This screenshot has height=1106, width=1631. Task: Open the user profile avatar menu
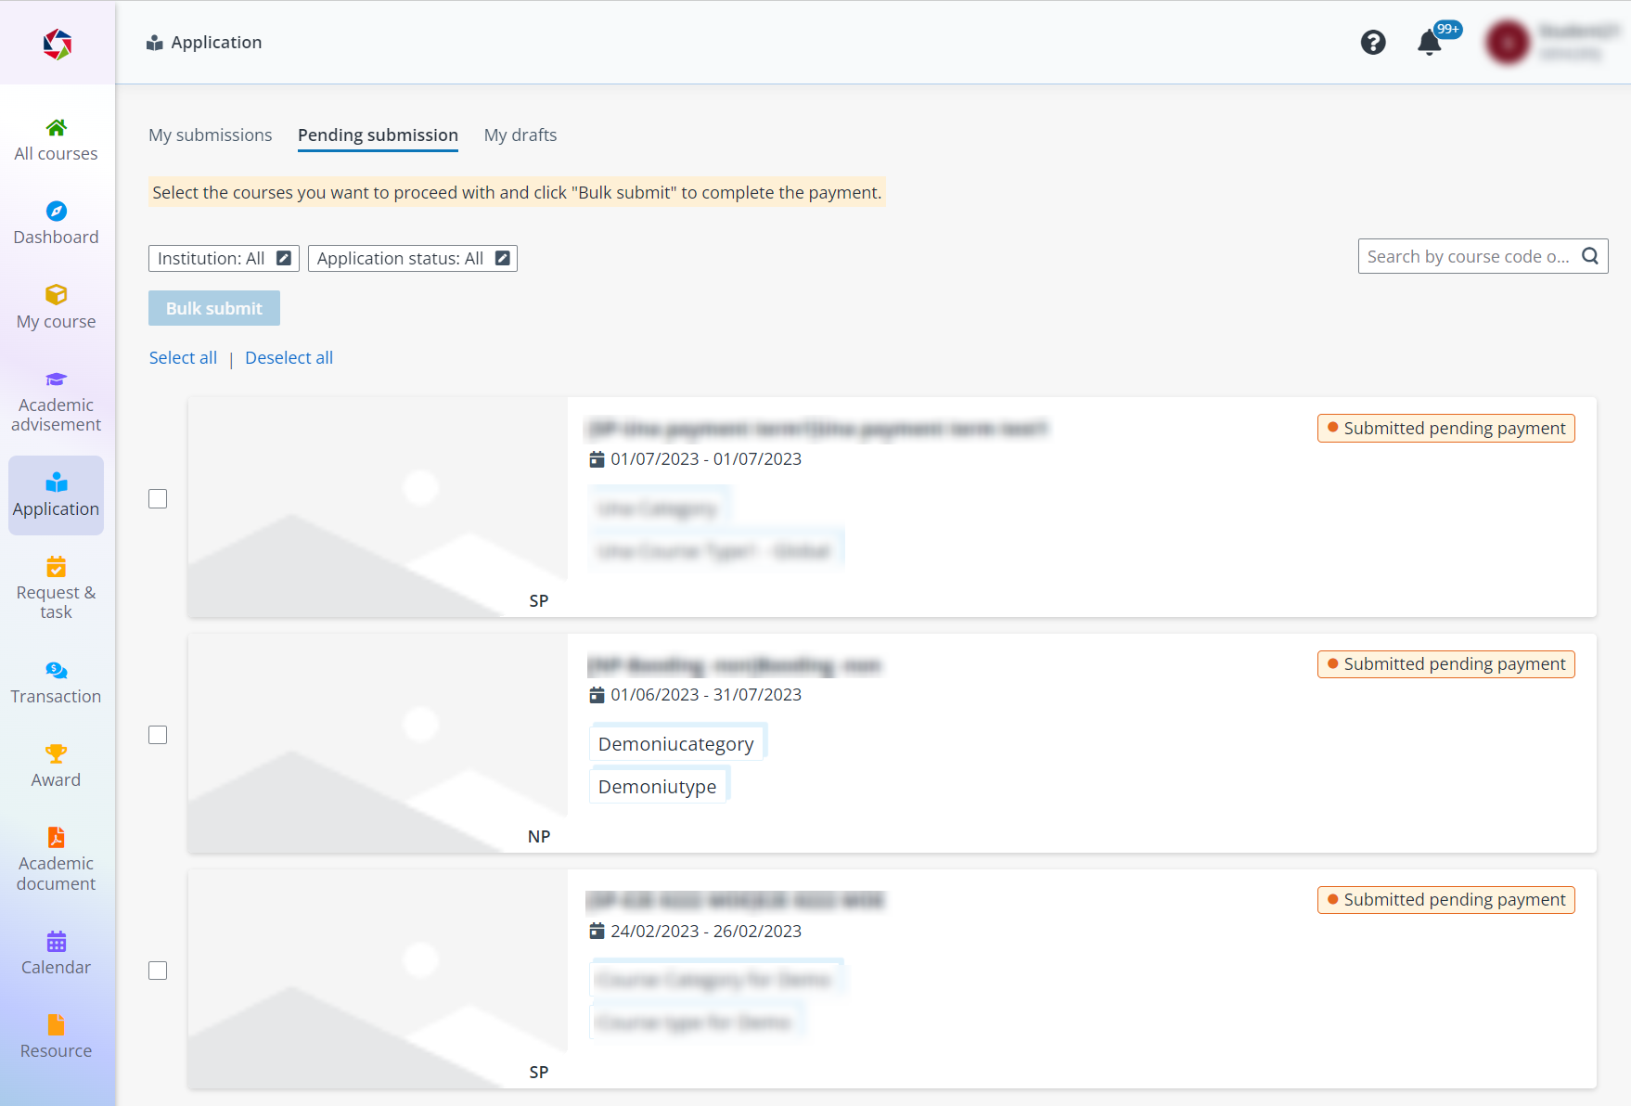coord(1508,43)
